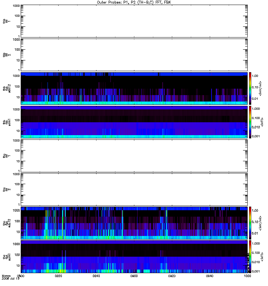Click the "thc fft 1" y-axis label
Viewport: 268px width, 286px height.
[x=6, y=156]
